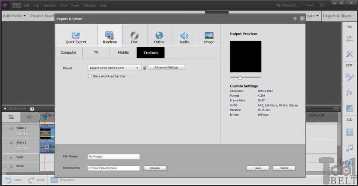This screenshot has height=186, width=358.
Task: Click the Output Preview thumbnail
Action: 246,56
